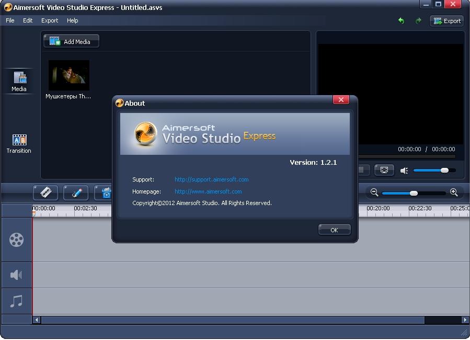Visit the Aimersoft support link
Viewport: 470px width, 340px height.
(212, 179)
